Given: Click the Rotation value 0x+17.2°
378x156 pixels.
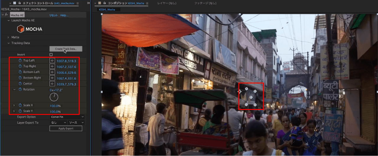Looking at the screenshot, I should click(56, 90).
